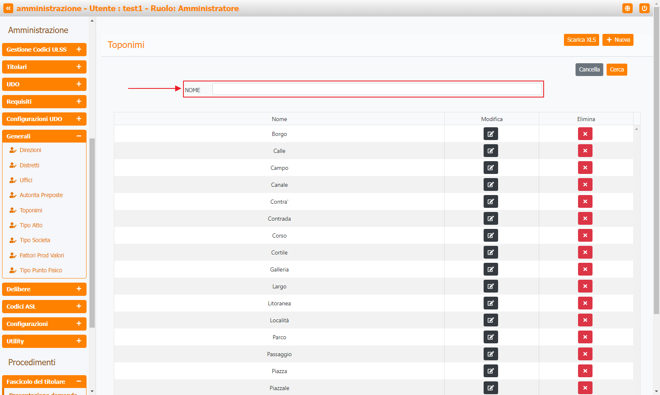This screenshot has height=395, width=660.
Task: Download the list via Scarica XLS
Action: [581, 40]
